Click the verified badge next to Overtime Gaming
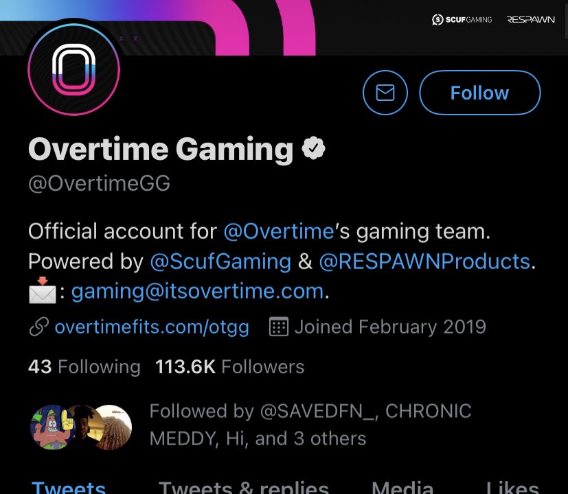568x494 pixels. (314, 148)
